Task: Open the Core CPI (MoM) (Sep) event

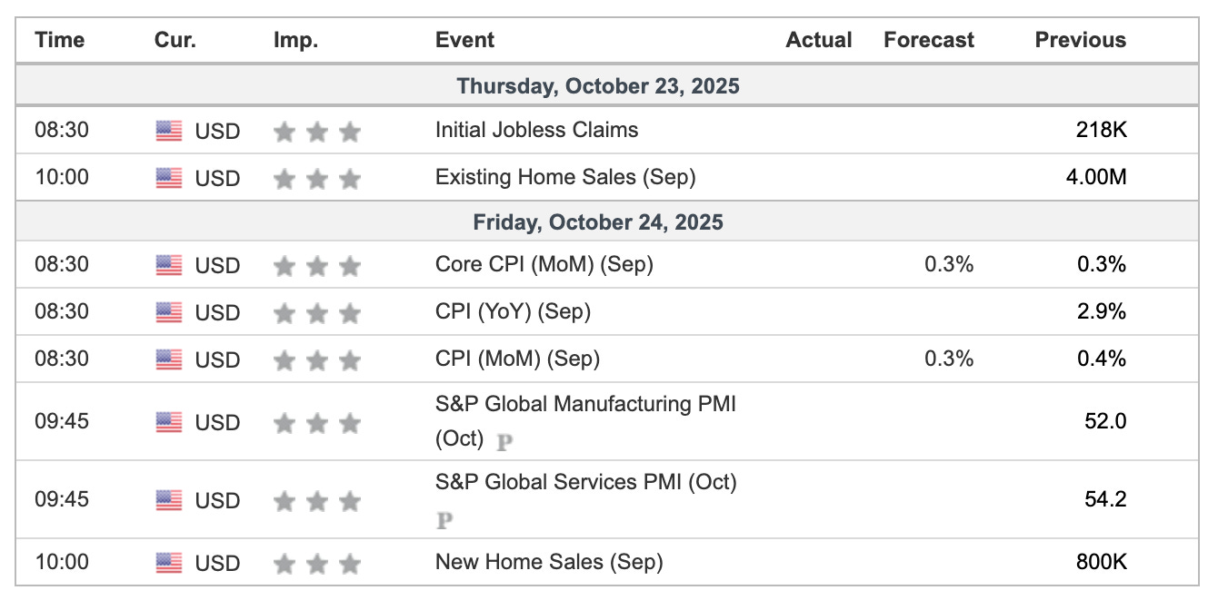Action: tap(544, 265)
